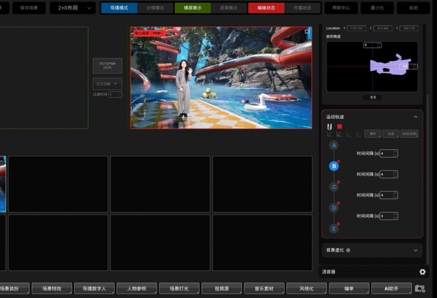Click the camera snapshot icon at bottom right
437x298 pixels.
[x=420, y=288]
